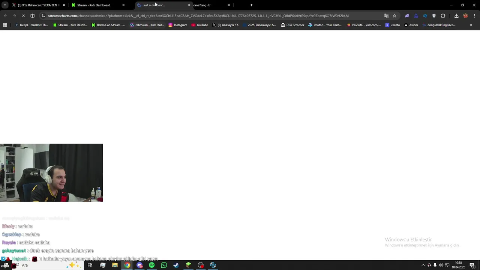Open the Chrome tab search dropdown
480x270 pixels.
pyautogui.click(x=5, y=5)
